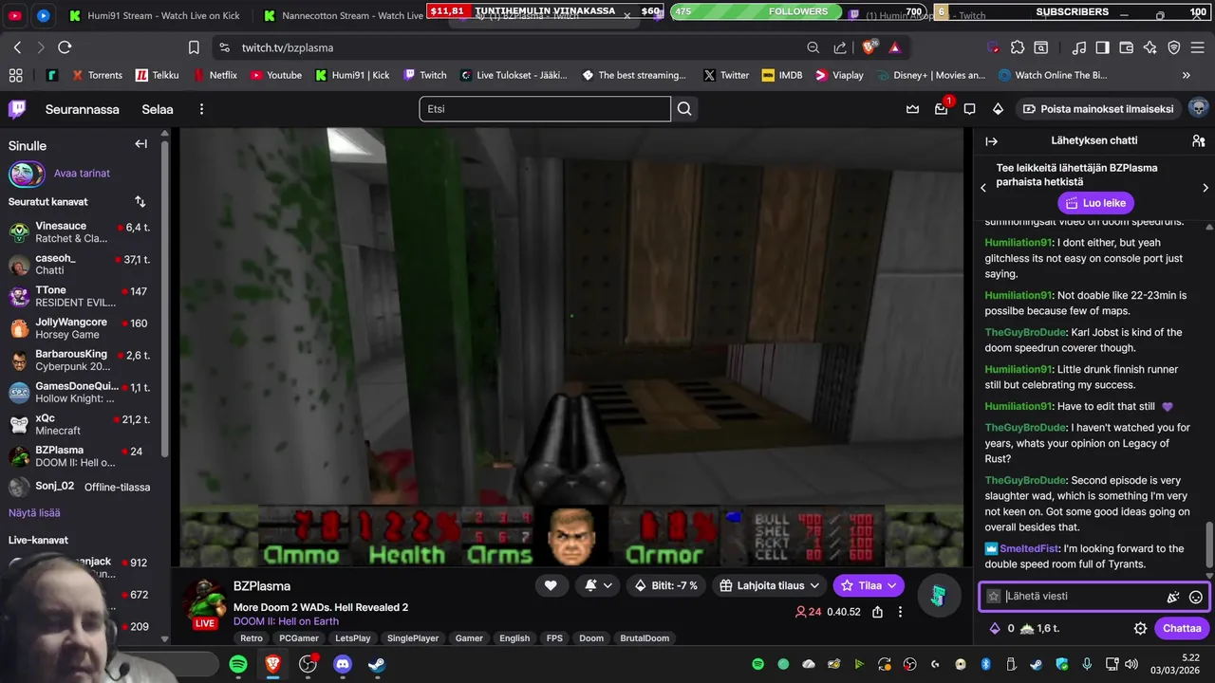
Task: Expand hidden bookmarks chevron
Action: (1187, 75)
